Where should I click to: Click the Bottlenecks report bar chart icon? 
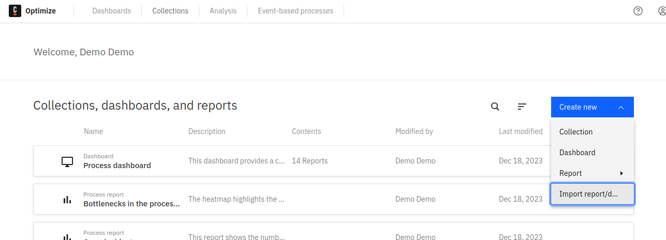pos(67,200)
